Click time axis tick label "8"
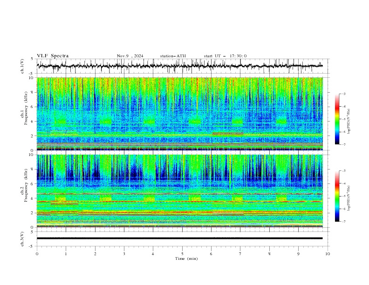 tap(269, 254)
